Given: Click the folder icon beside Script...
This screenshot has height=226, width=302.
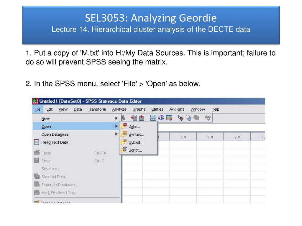Looking at the screenshot, I should click(x=124, y=150).
